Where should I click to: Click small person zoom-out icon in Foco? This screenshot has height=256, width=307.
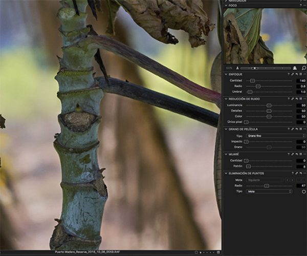237,68
